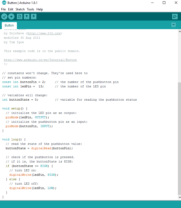181x208 pixels.
Task: Click the '} else {' line
Action: [x=13, y=179]
